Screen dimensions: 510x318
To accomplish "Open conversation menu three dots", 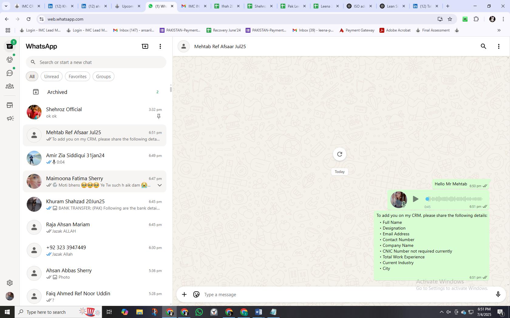I will pos(499,46).
